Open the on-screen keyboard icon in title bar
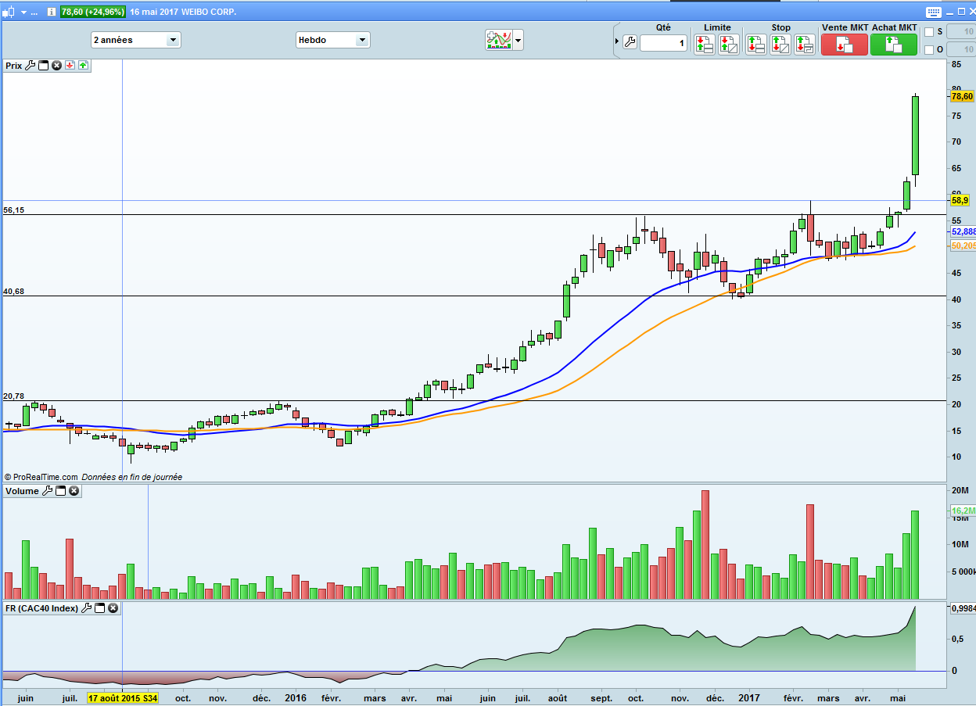 pos(933,12)
